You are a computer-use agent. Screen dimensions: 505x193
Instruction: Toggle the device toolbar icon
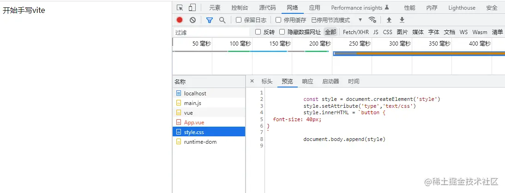coord(192,8)
